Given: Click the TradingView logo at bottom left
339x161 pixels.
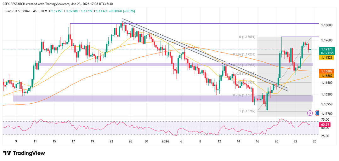Looking at the screenshot, I should (24, 153).
